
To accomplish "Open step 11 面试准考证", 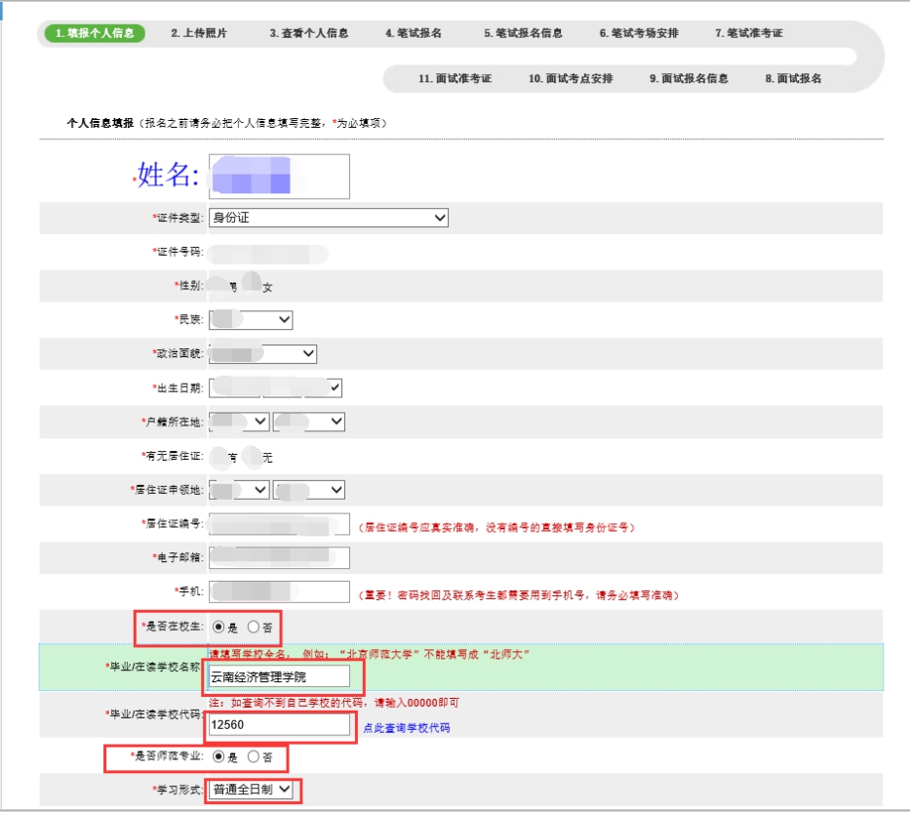I will pyautogui.click(x=455, y=78).
